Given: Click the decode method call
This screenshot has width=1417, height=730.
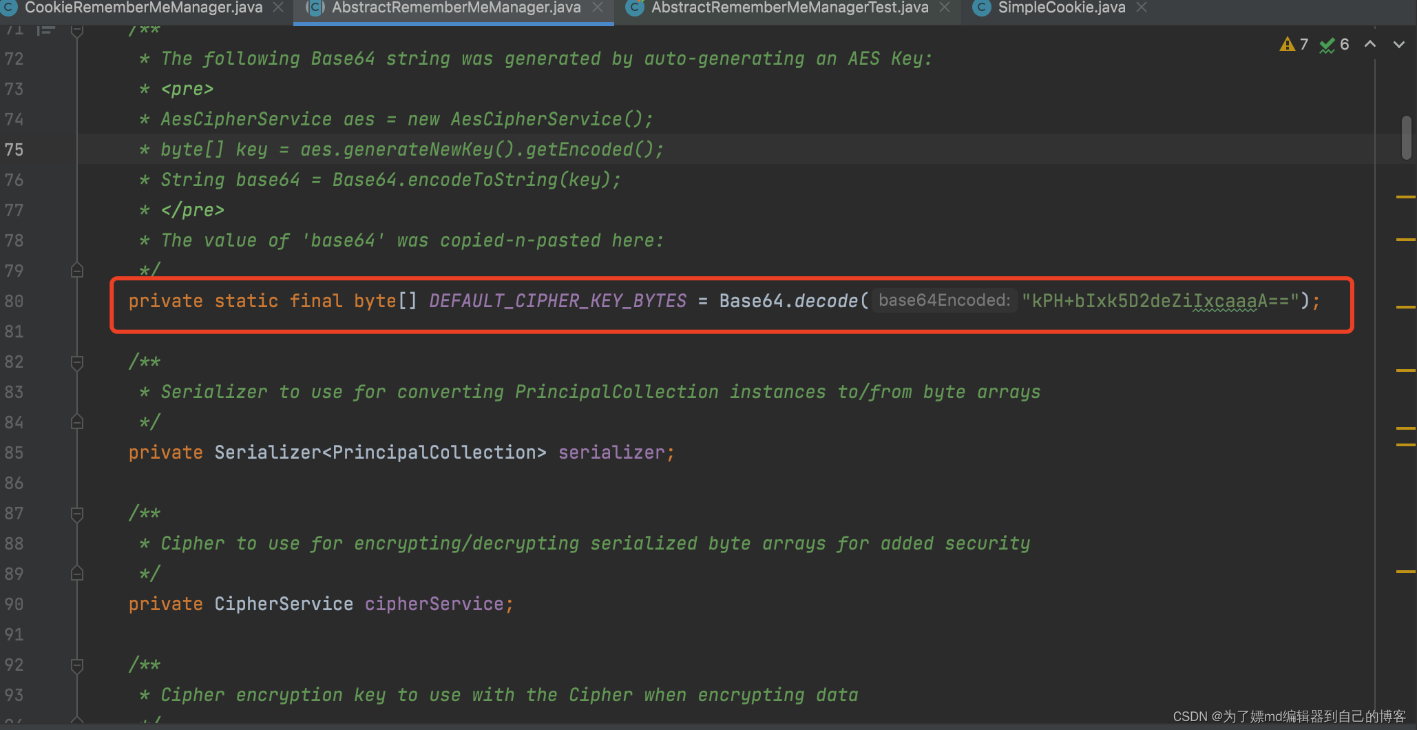Looking at the screenshot, I should click(x=826, y=301).
